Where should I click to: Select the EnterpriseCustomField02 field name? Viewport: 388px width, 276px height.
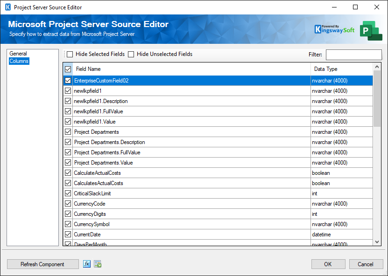point(191,81)
